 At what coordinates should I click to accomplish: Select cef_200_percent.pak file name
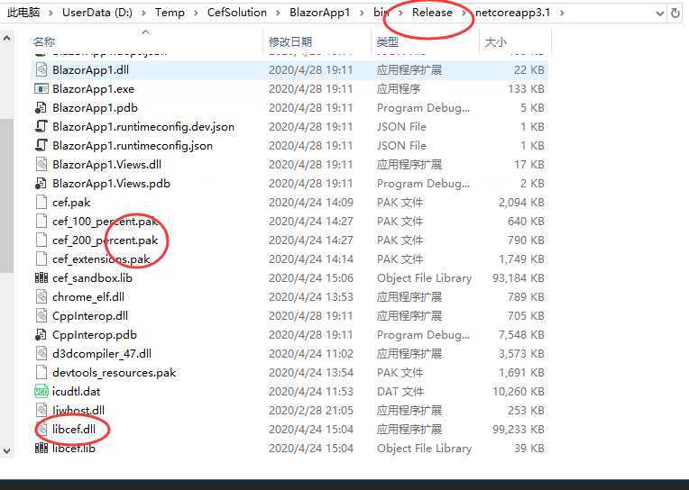[x=105, y=240]
